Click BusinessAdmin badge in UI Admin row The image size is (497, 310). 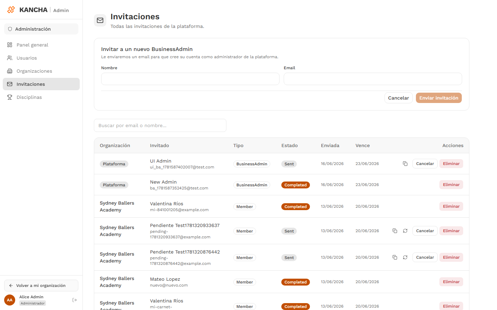tap(252, 164)
